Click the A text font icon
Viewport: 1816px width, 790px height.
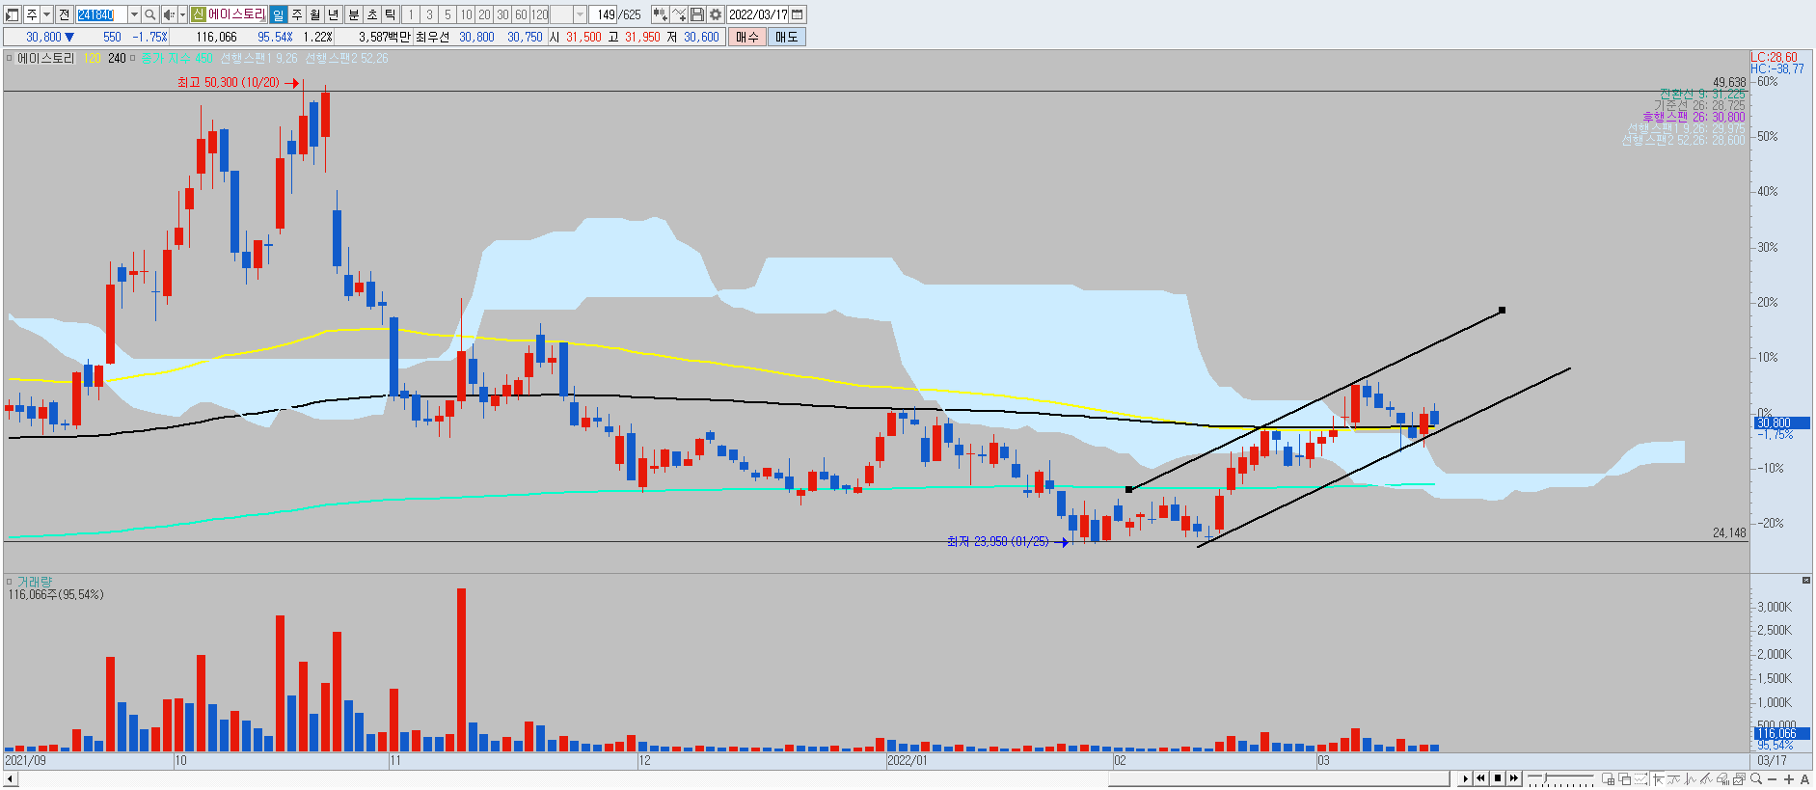pyautogui.click(x=1804, y=779)
